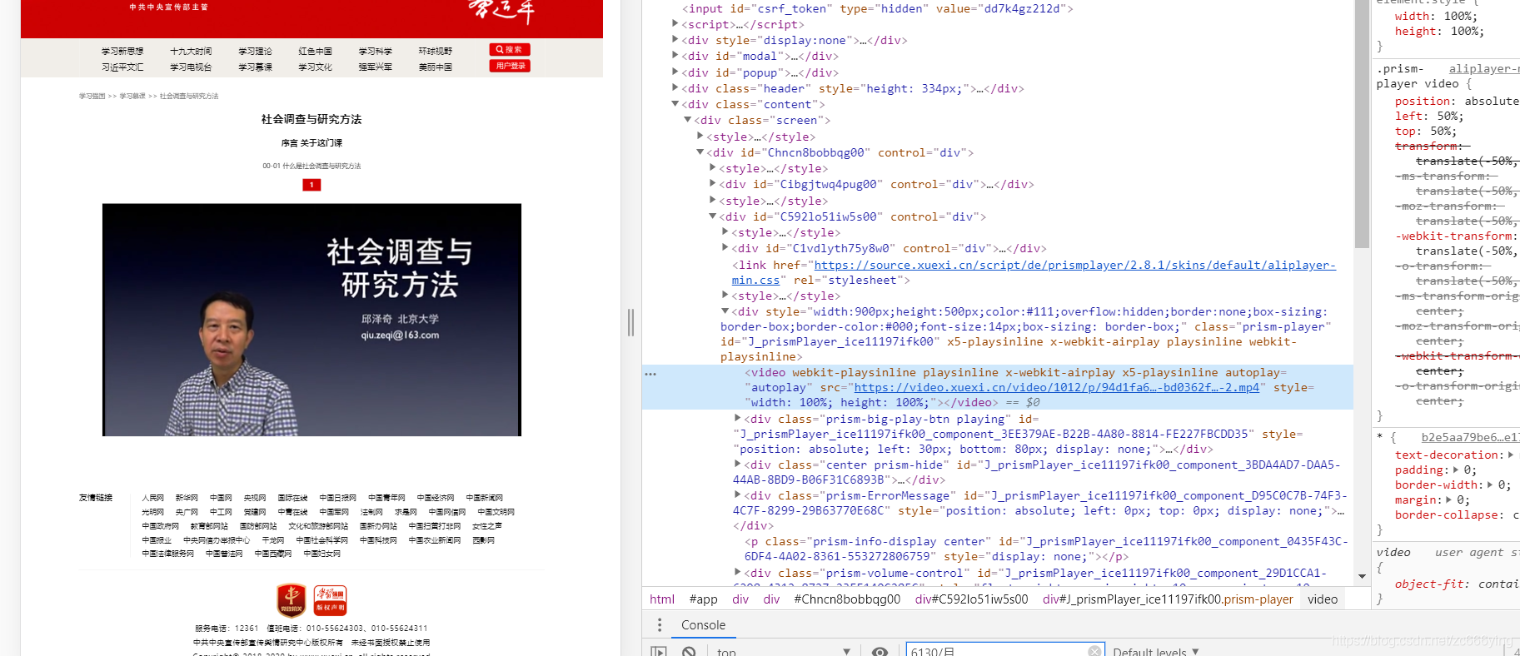Open the 人民网 friendly link
This screenshot has height=656, width=1520.
152,498
